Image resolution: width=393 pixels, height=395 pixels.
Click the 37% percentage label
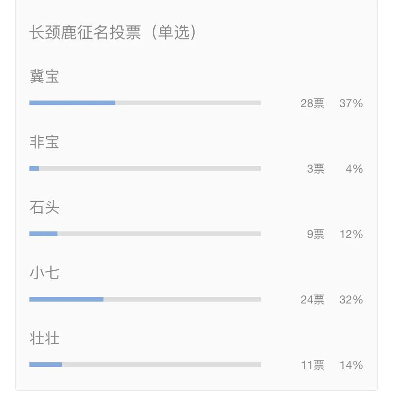(x=351, y=103)
